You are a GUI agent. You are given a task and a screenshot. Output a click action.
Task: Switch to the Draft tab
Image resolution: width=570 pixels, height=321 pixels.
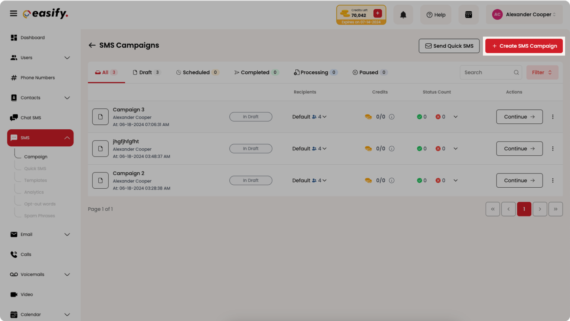[147, 72]
